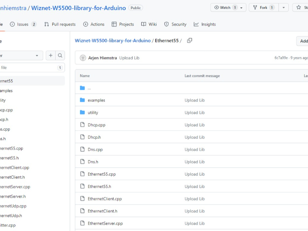
Task: Open the Upload Lib latest commit message
Action: pos(129,58)
